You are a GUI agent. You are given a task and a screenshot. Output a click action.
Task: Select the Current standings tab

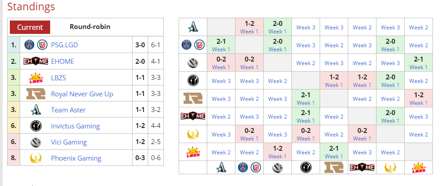tap(30, 27)
